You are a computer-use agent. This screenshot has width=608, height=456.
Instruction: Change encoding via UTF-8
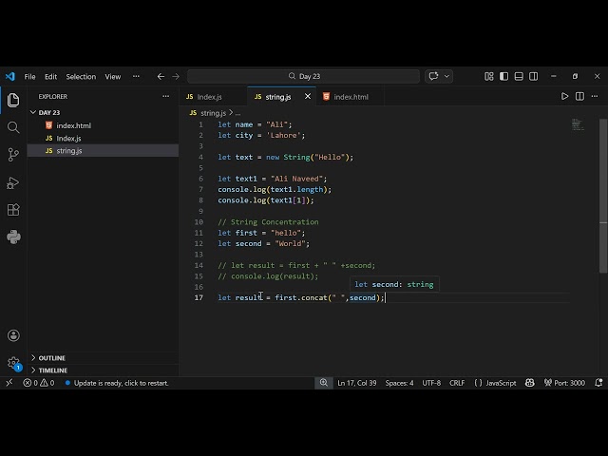(x=431, y=383)
